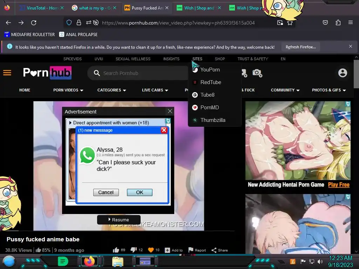The height and width of the screenshot is (269, 359).
Task: Expand the Direct appointment ad triangle
Action: (x=70, y=123)
